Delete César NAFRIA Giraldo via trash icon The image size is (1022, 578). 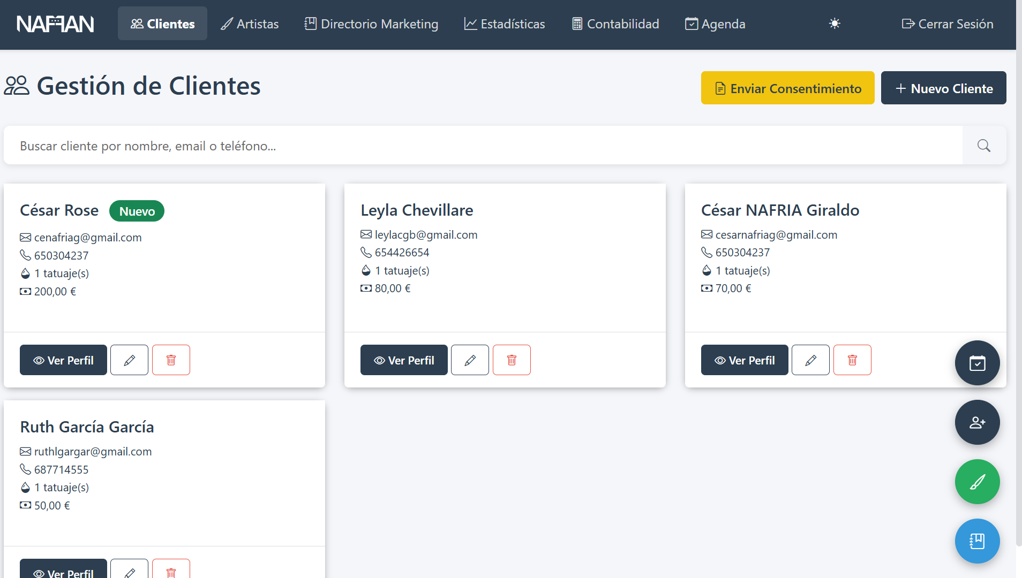(x=852, y=360)
